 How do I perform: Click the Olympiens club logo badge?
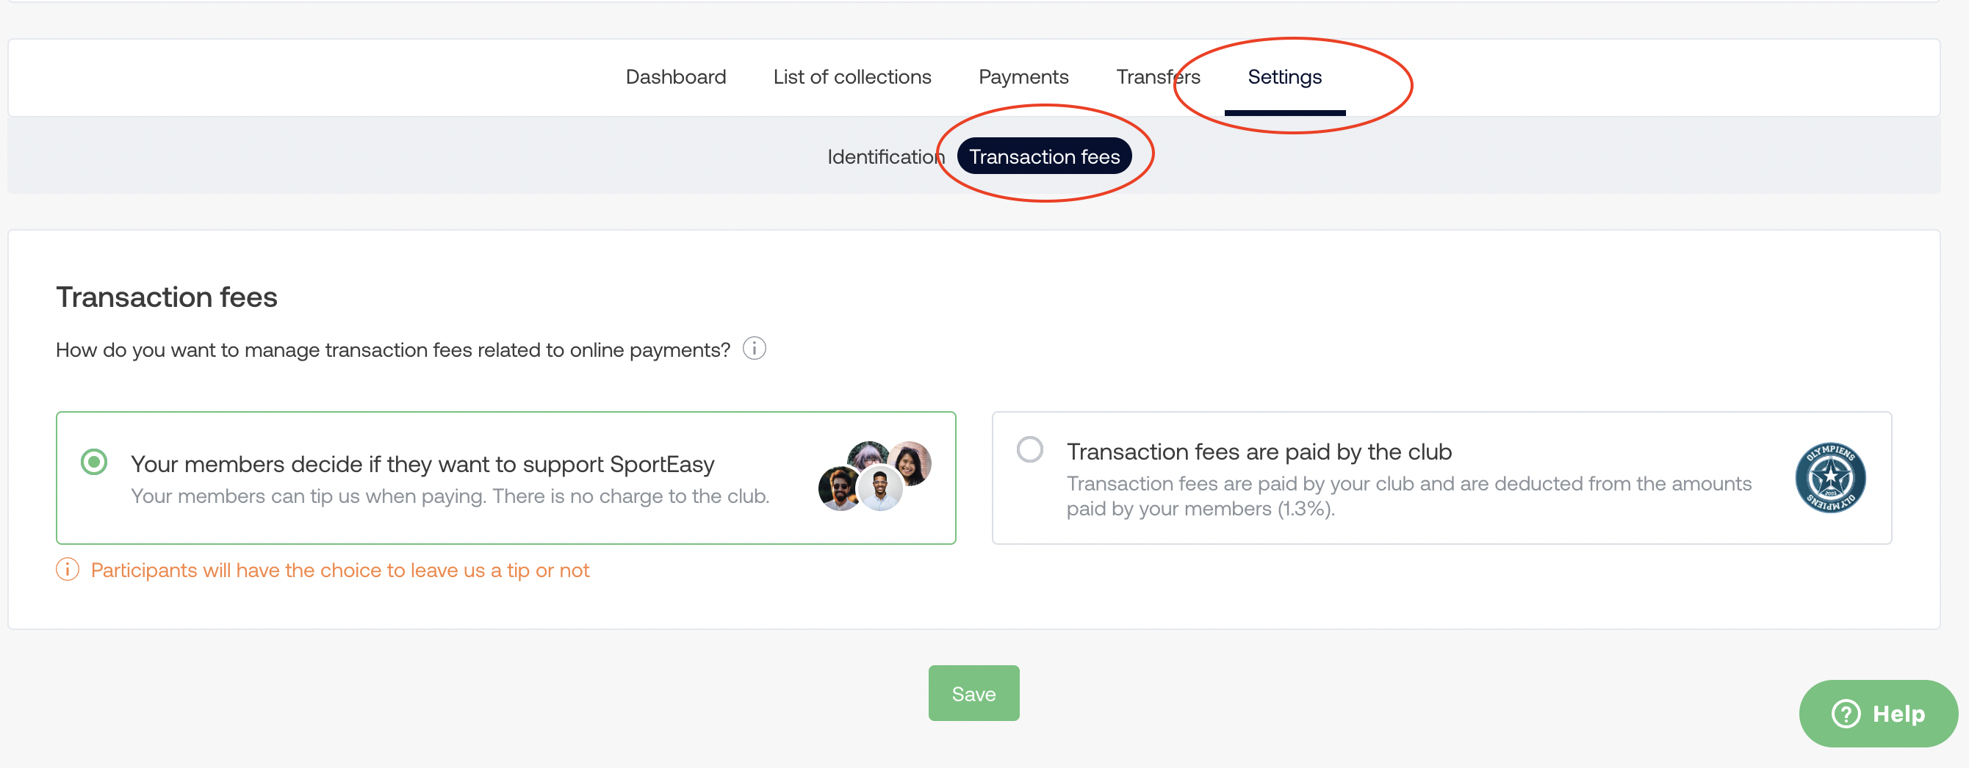pyautogui.click(x=1829, y=477)
